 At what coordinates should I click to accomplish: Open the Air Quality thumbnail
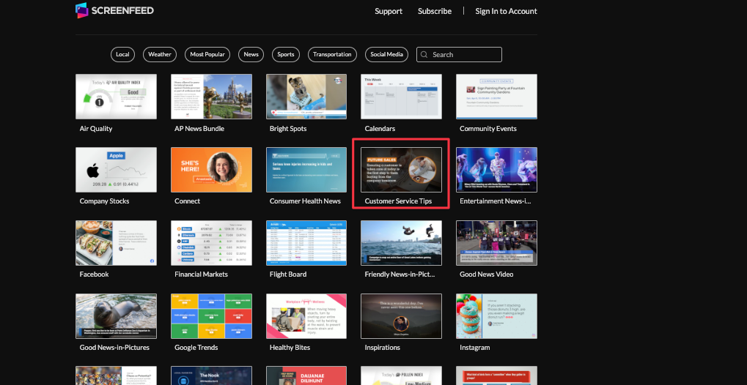[x=116, y=97]
